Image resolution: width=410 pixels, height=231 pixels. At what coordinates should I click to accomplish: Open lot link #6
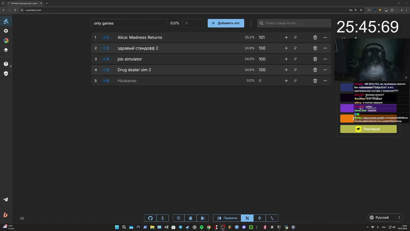pos(106,81)
